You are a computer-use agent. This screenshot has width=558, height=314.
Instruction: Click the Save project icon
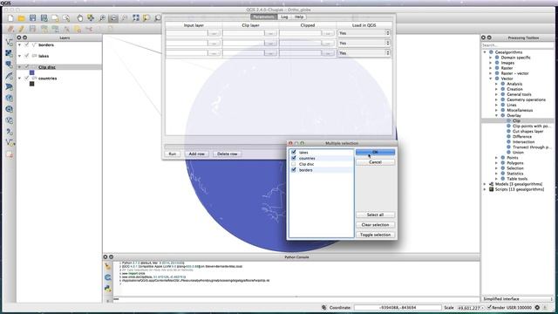[33, 17]
